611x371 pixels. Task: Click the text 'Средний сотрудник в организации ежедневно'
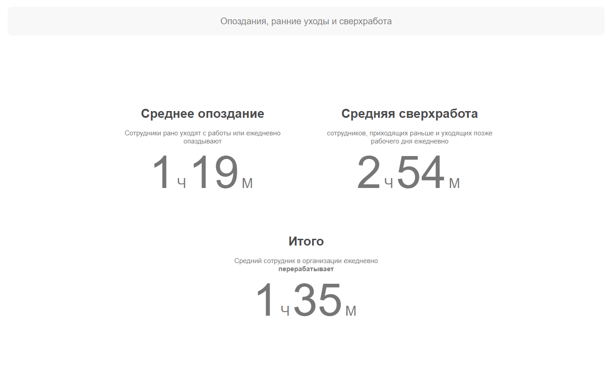306,261
